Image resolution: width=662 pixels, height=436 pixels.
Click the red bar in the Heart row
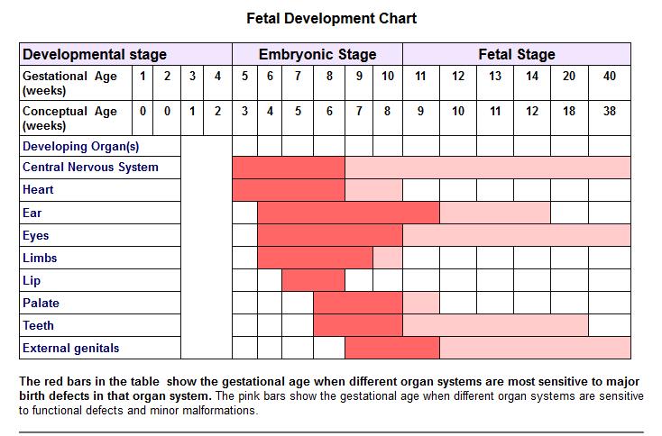tap(289, 190)
